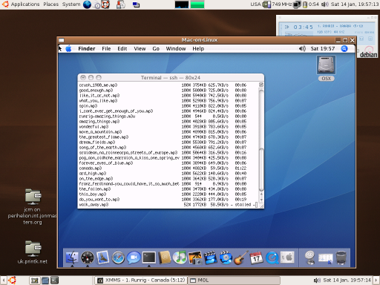Open Mail eagle stamp icon in dock
Screen dimensions: 380x285
click(103, 258)
